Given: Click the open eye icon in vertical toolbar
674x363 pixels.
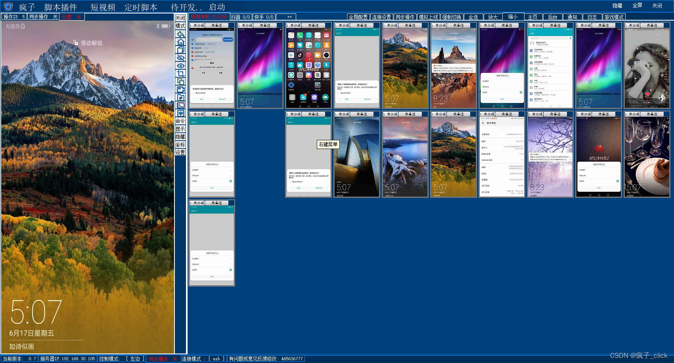Looking at the screenshot, I should tap(180, 66).
